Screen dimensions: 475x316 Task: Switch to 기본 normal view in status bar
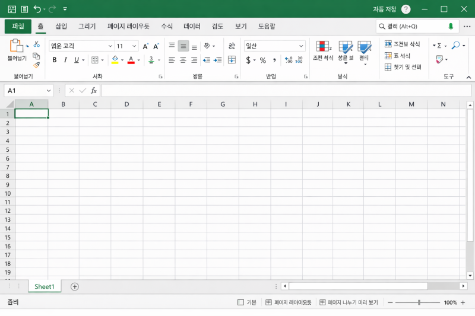246,302
